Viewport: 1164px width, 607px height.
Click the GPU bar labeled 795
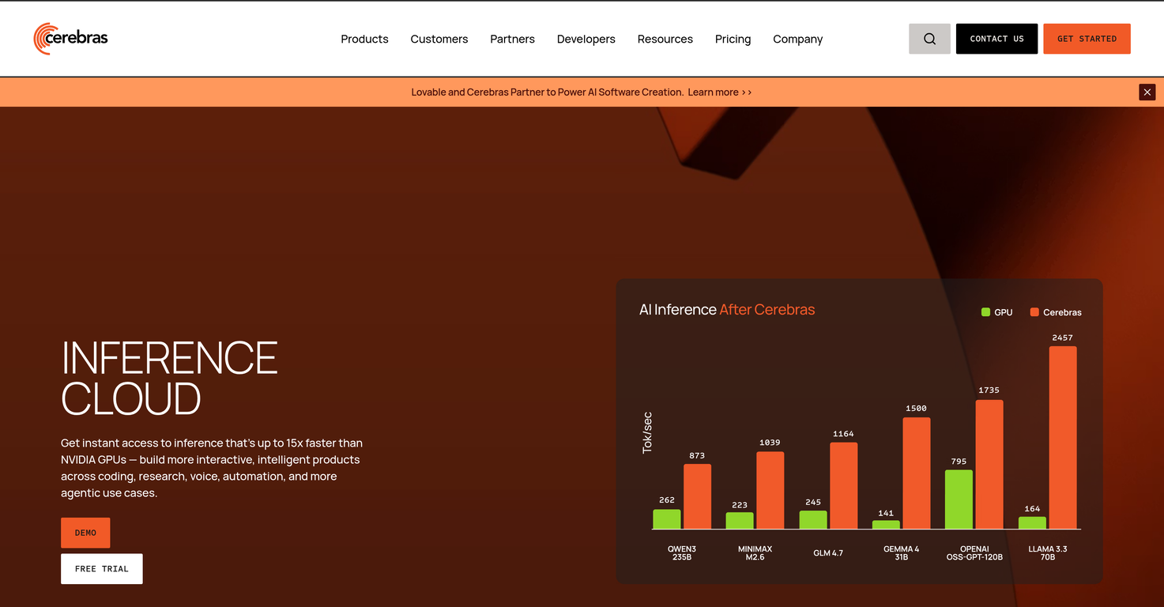(959, 500)
